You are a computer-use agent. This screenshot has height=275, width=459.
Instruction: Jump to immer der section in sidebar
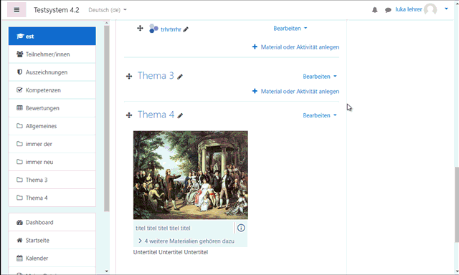(52, 144)
